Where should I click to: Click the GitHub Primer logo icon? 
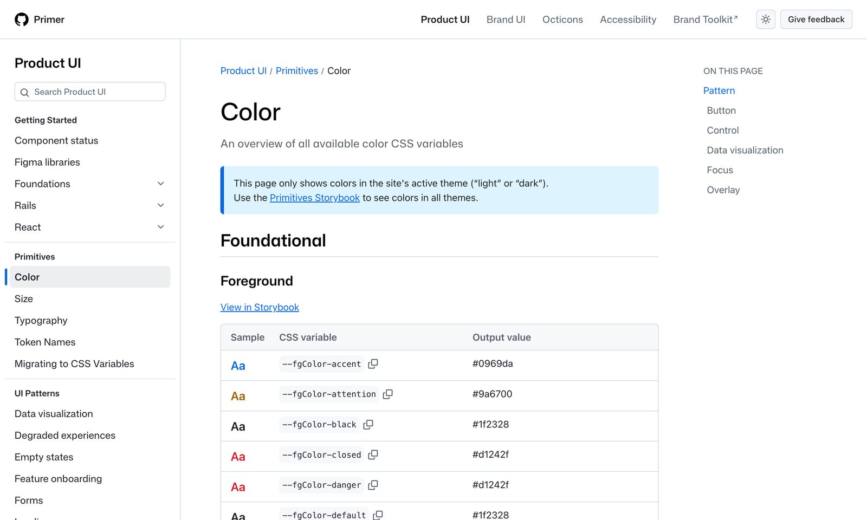tap(22, 19)
